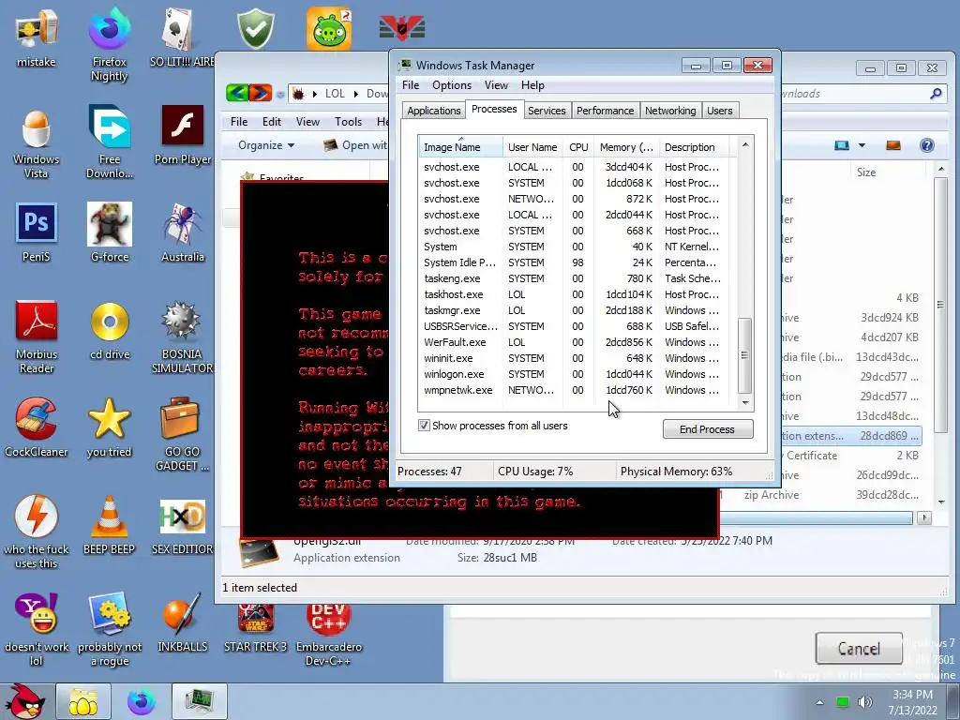
Task: Open the taskbar Task Manager button
Action: (x=200, y=701)
